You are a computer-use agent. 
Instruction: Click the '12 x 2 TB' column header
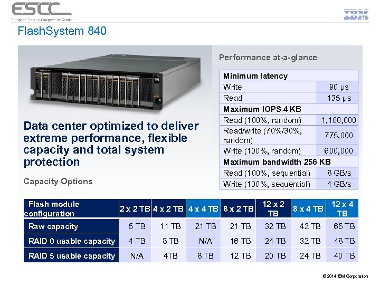click(273, 208)
